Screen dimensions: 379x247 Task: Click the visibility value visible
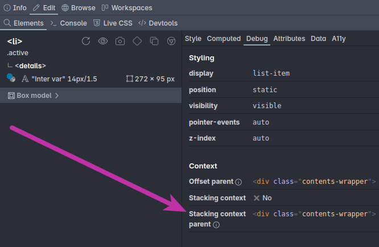tap(267, 106)
